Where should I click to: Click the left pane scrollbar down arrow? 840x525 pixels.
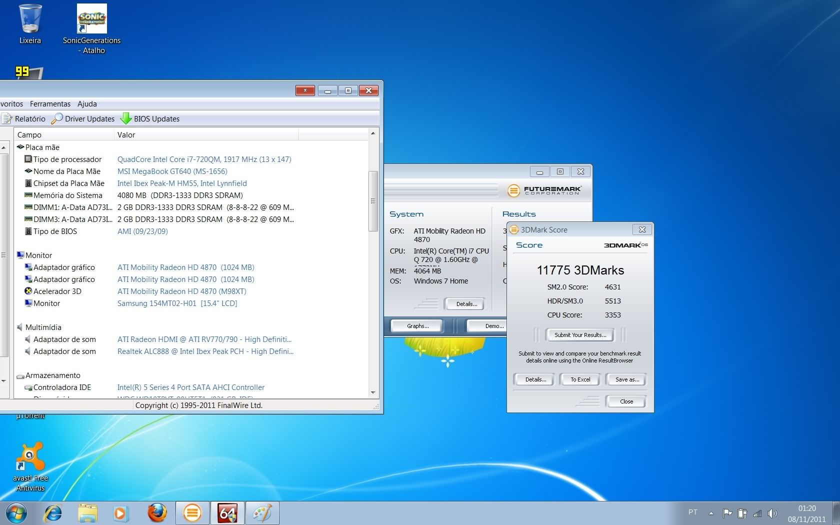4,381
